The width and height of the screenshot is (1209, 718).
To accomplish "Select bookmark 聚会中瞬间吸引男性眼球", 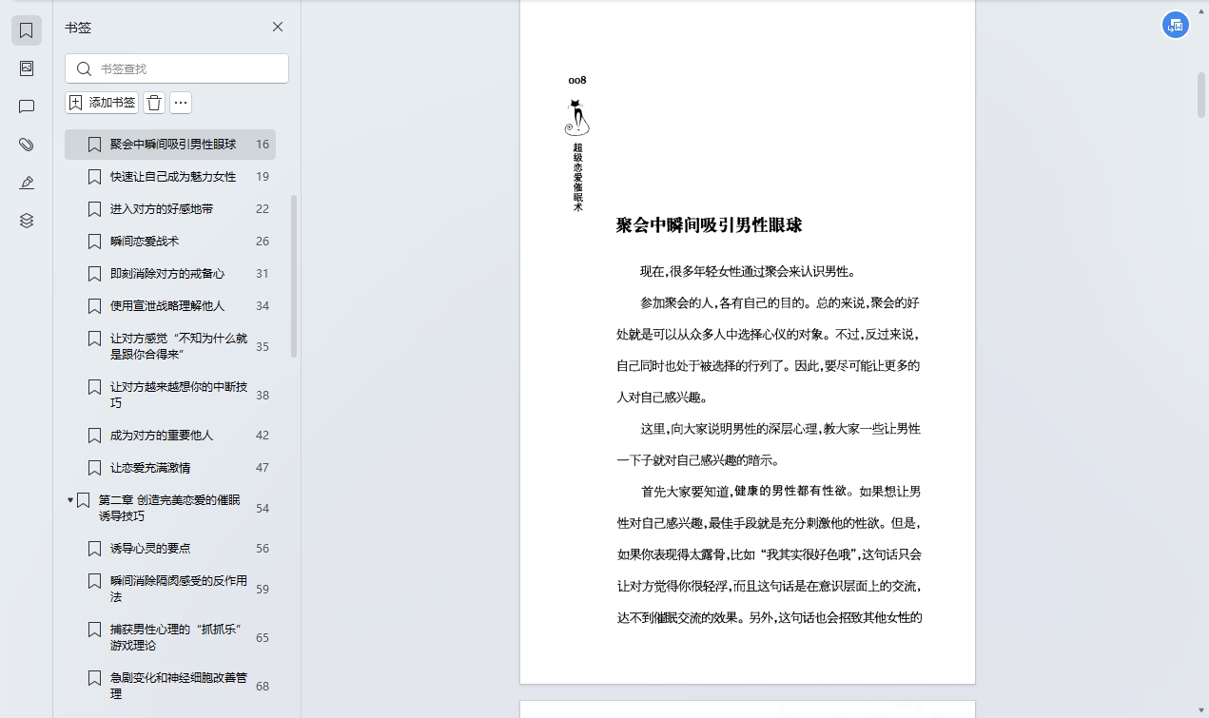I will click(170, 145).
